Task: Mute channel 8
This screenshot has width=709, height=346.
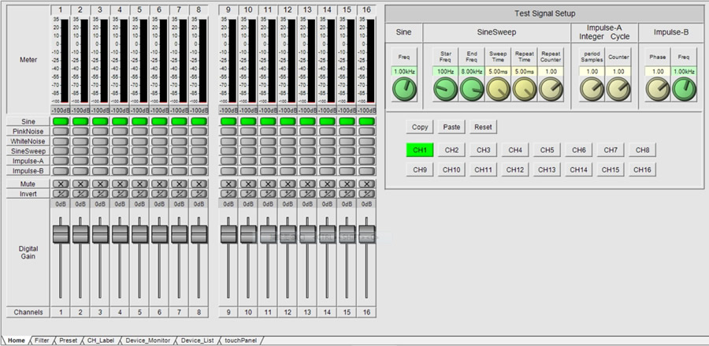Action: (199, 184)
